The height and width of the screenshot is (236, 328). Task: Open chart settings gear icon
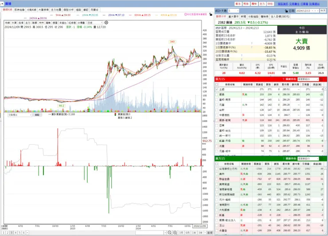click(x=106, y=23)
